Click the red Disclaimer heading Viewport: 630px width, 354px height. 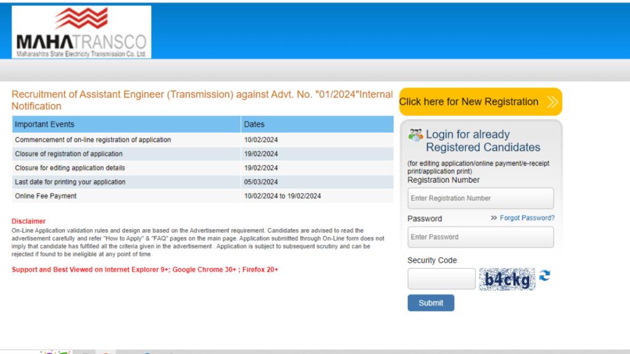click(x=28, y=221)
